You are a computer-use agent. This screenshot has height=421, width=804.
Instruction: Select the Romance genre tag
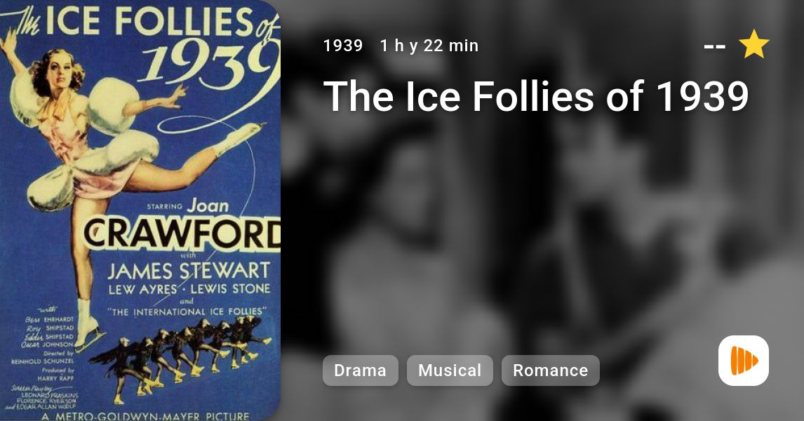(x=550, y=370)
